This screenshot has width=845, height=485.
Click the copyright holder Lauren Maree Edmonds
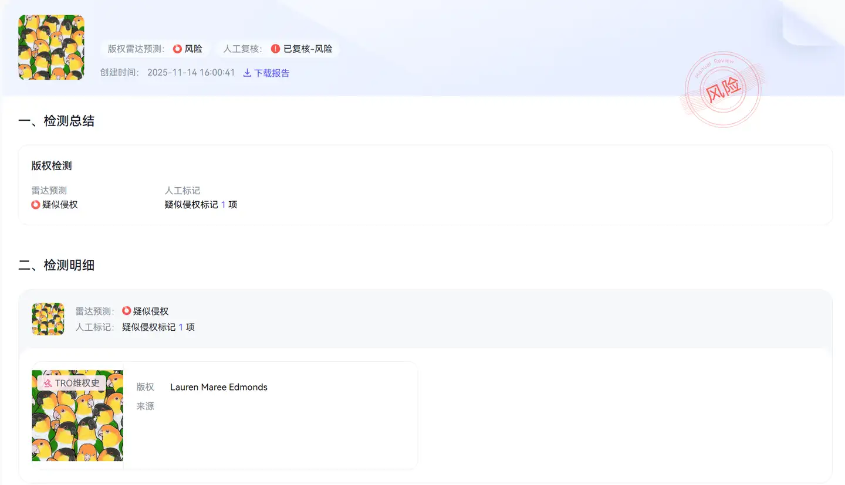pyautogui.click(x=219, y=387)
